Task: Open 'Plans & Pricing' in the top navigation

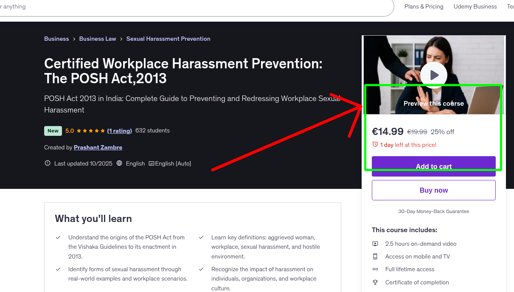Action: pos(424,6)
